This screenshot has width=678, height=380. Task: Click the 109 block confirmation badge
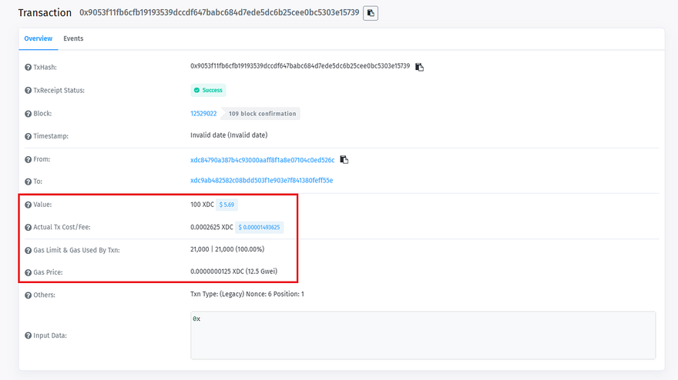(262, 114)
